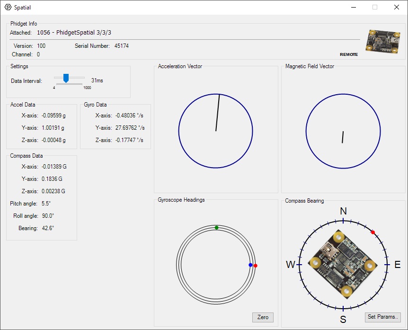This screenshot has height=330, width=408.
Task: Click the Channel value 0
Action: coord(38,54)
